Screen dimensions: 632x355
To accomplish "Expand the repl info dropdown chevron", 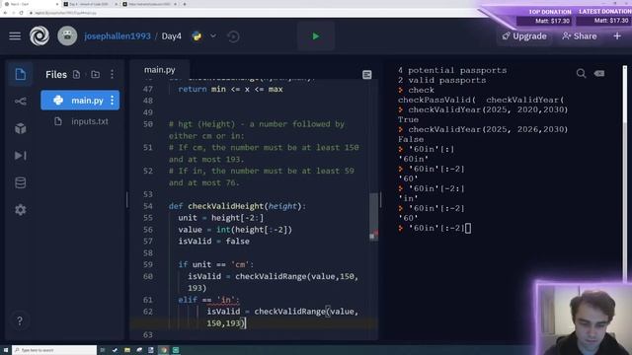I will click(x=213, y=36).
